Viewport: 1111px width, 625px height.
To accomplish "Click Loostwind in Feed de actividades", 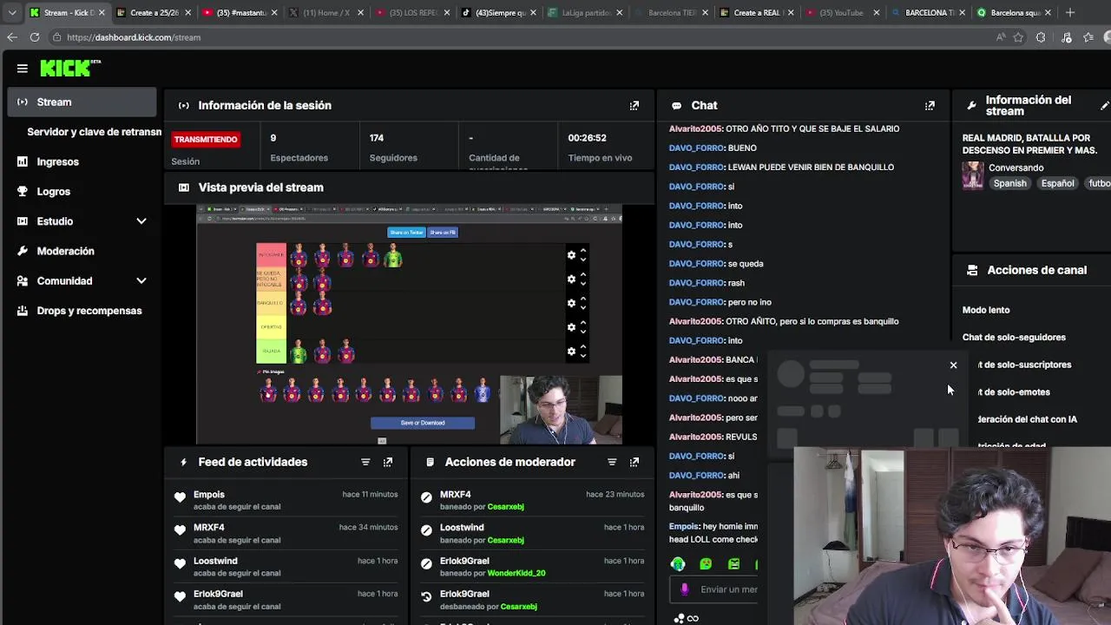I will click(x=215, y=562).
